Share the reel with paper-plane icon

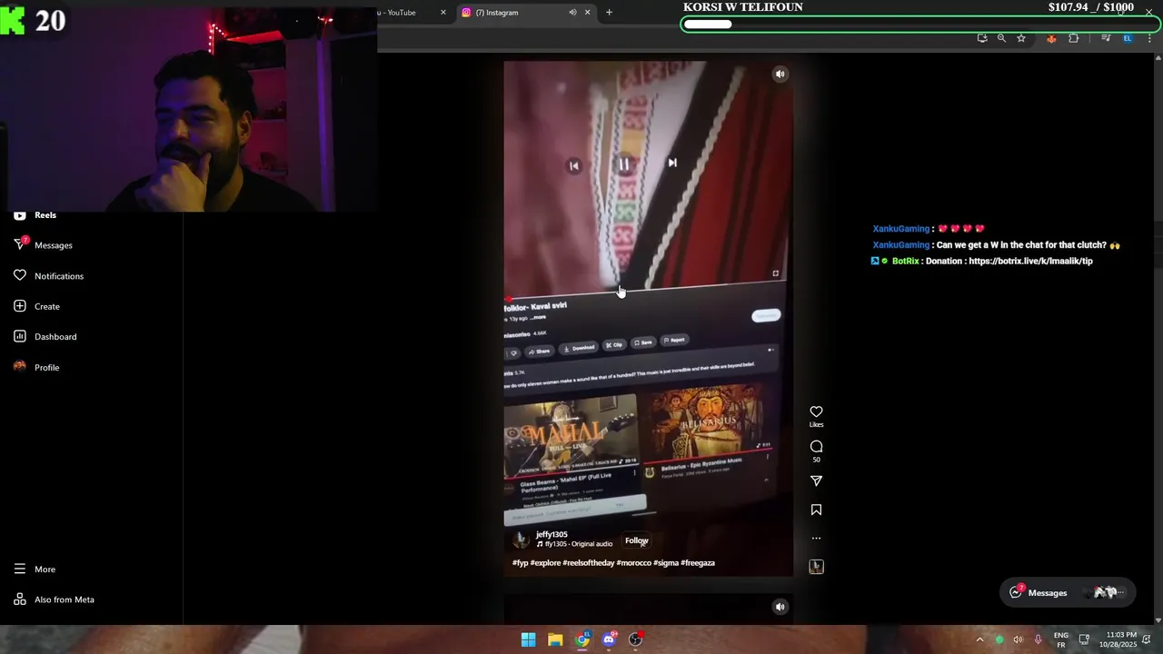pyautogui.click(x=816, y=481)
